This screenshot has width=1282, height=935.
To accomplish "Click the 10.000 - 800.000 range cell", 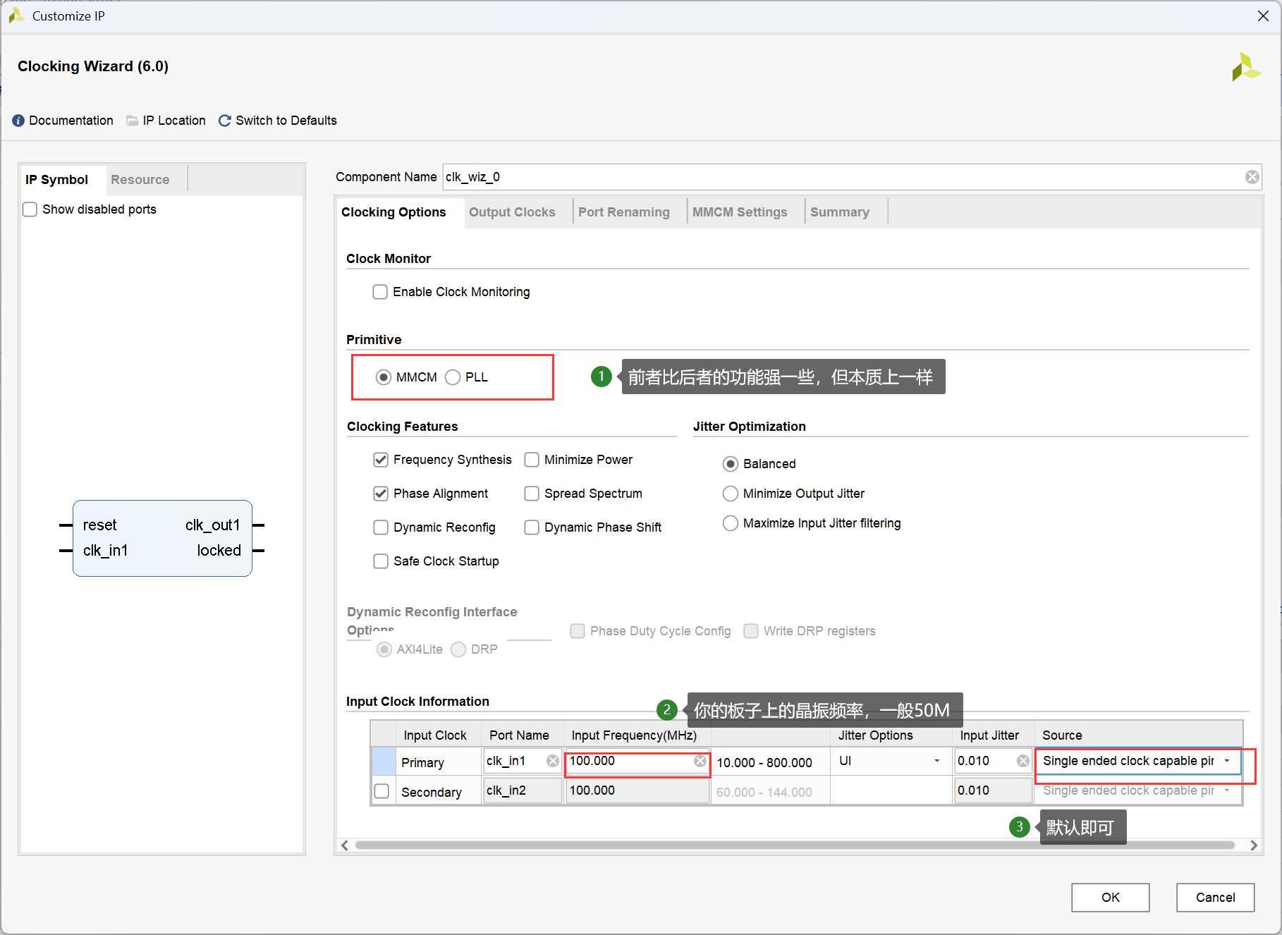I will coord(764,762).
